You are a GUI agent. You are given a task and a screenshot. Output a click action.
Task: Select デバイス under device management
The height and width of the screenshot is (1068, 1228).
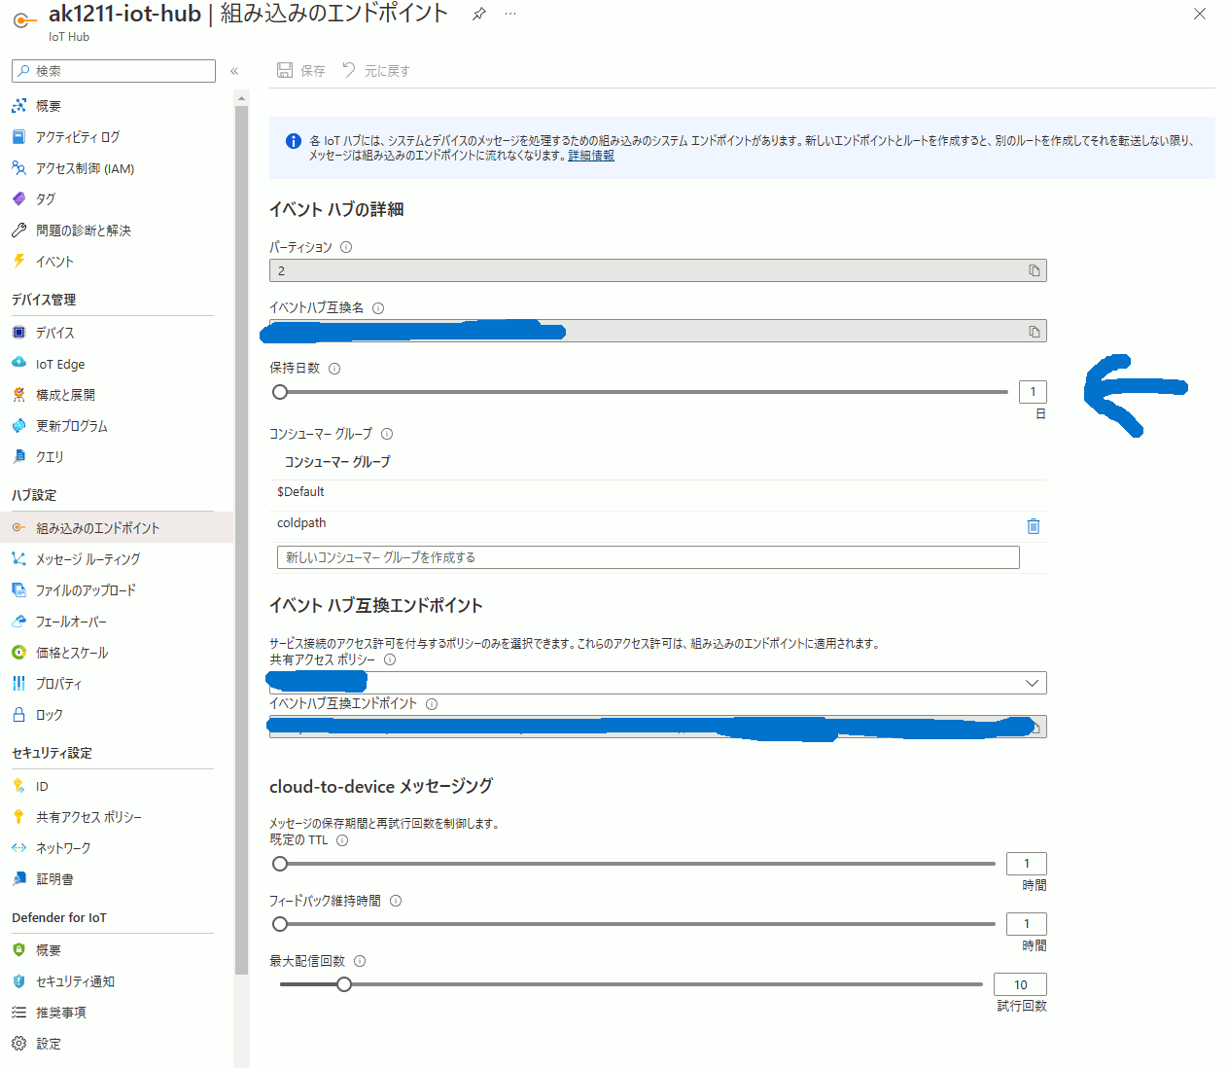pyautogui.click(x=54, y=333)
